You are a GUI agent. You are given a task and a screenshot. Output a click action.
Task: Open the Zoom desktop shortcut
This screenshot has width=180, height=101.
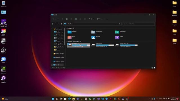4,60
